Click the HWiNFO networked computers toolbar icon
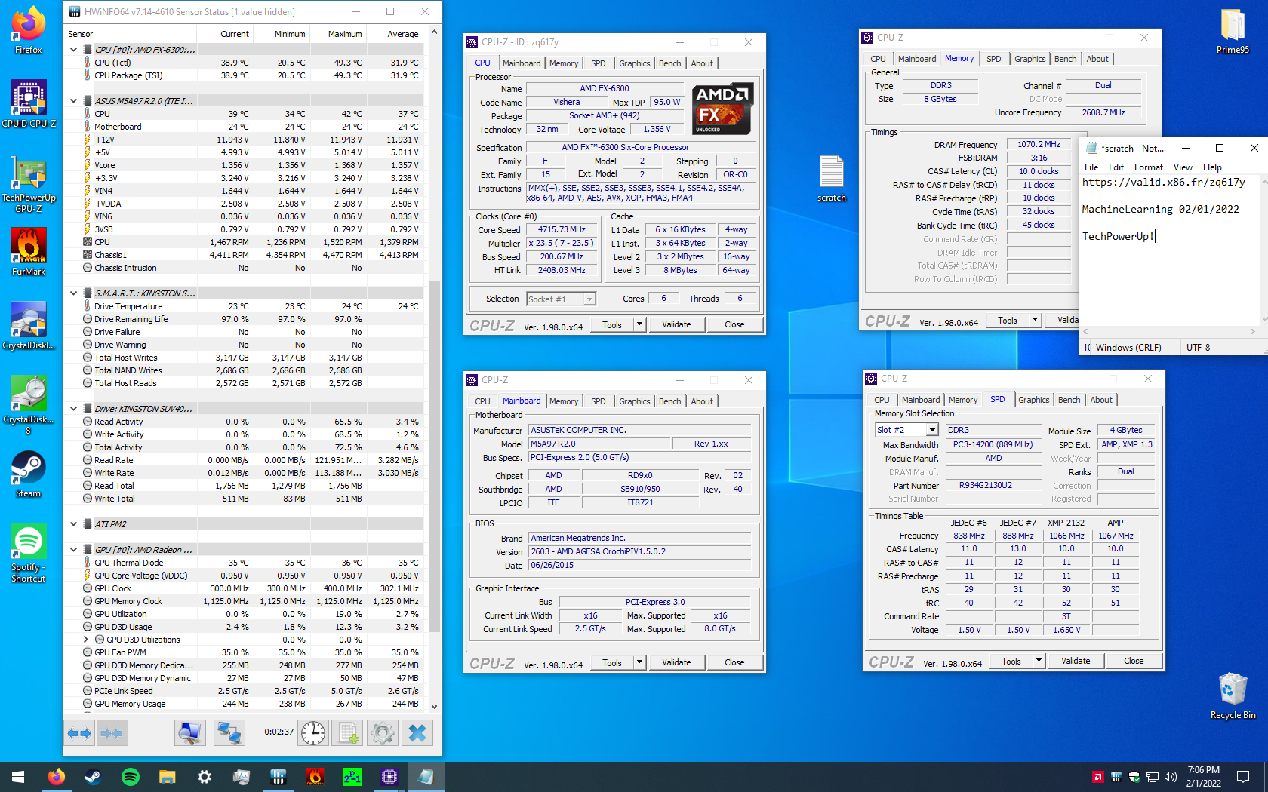Screen dimensions: 1268x792 point(229,732)
